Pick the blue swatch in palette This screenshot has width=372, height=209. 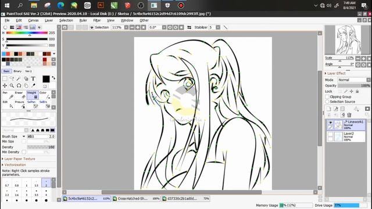click(3, 54)
